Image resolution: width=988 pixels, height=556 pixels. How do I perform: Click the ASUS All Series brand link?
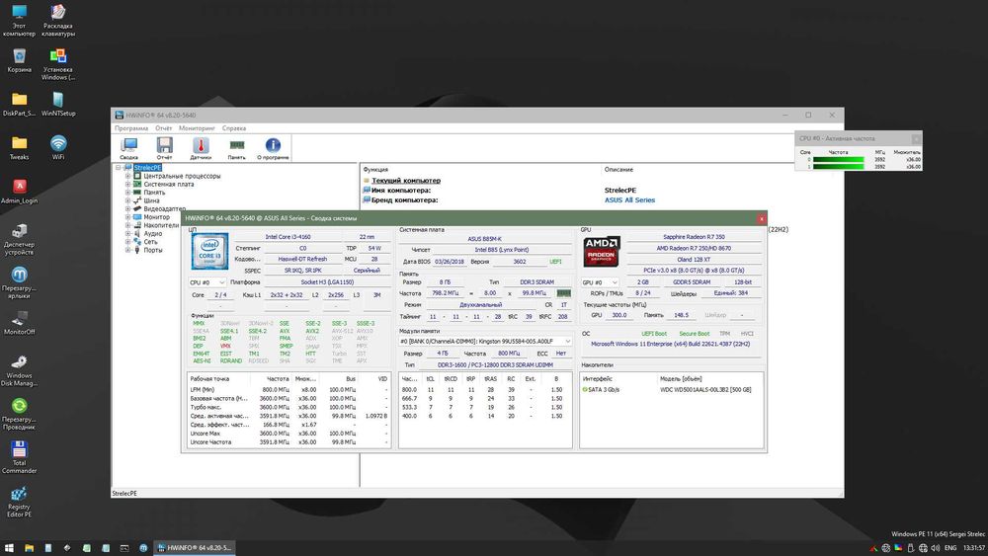(629, 199)
